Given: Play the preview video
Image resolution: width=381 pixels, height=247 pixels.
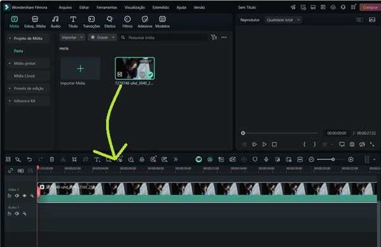Looking at the screenshot, I should coord(264,144).
